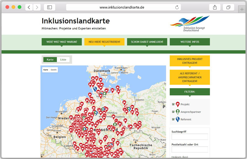
Task: Open the Inklusionslandkarte heading link
Action: click(x=76, y=21)
